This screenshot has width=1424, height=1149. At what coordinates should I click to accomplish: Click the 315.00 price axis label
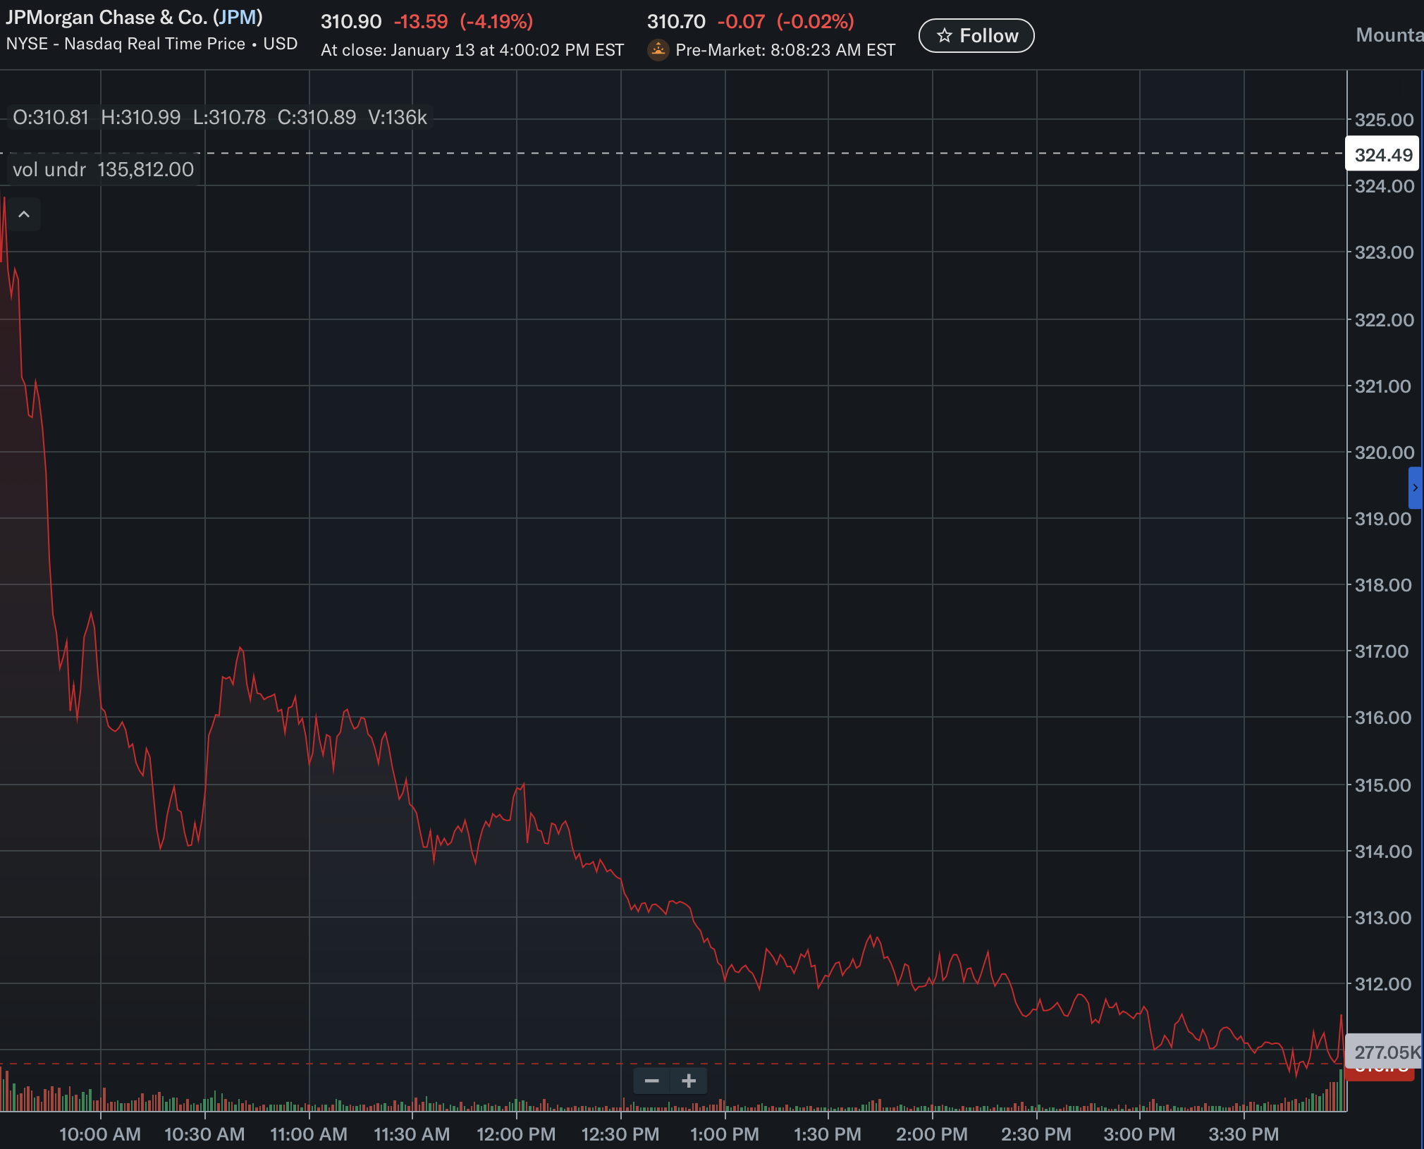pos(1383,785)
